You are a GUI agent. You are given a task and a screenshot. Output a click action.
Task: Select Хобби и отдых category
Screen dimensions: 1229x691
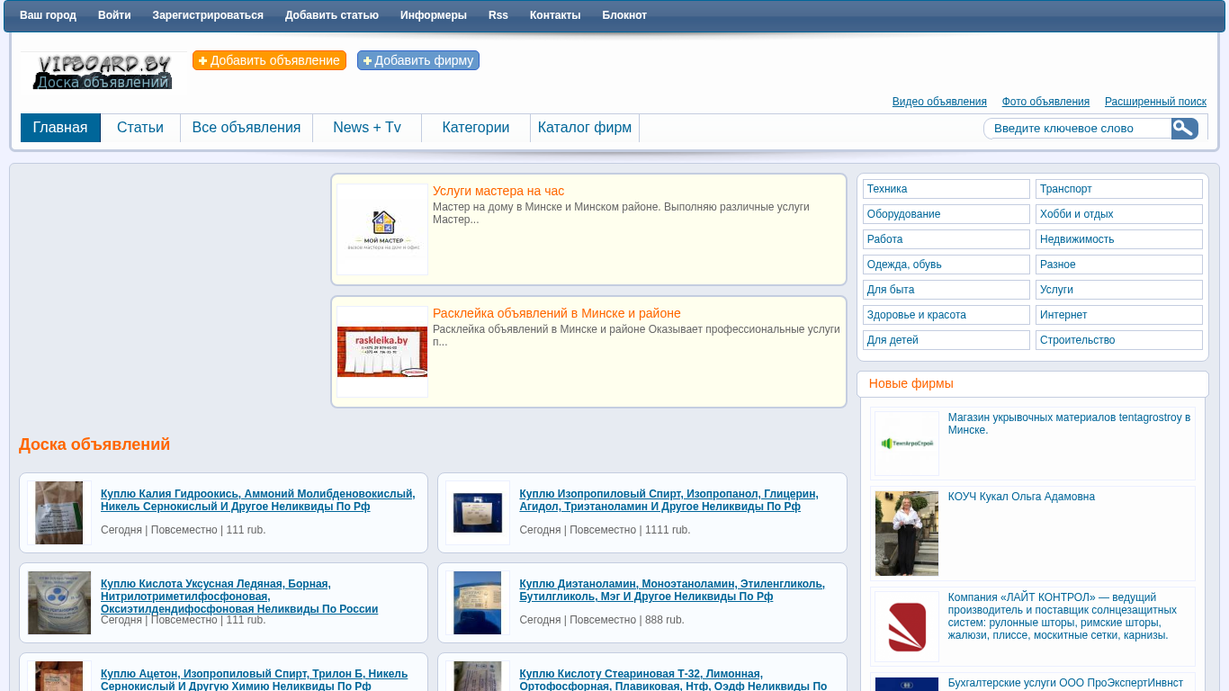pyautogui.click(x=1119, y=214)
